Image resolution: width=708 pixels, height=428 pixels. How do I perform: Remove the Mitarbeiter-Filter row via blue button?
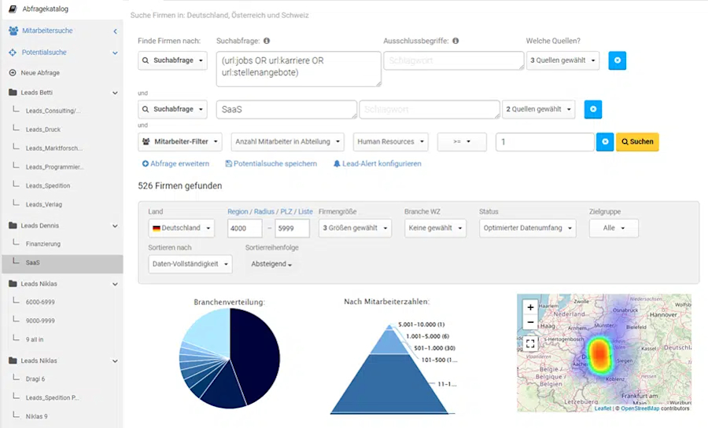[605, 141]
